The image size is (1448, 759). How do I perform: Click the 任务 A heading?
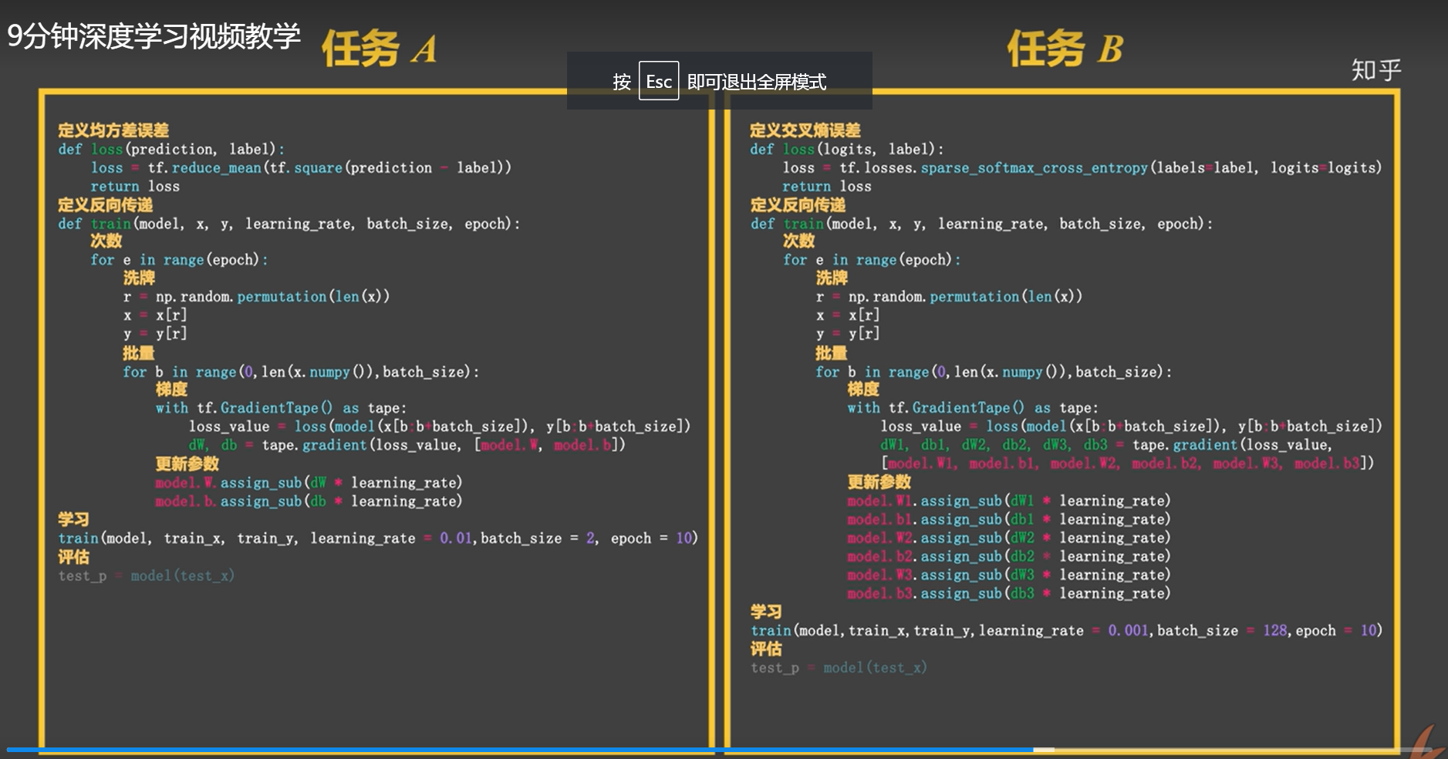pos(379,49)
